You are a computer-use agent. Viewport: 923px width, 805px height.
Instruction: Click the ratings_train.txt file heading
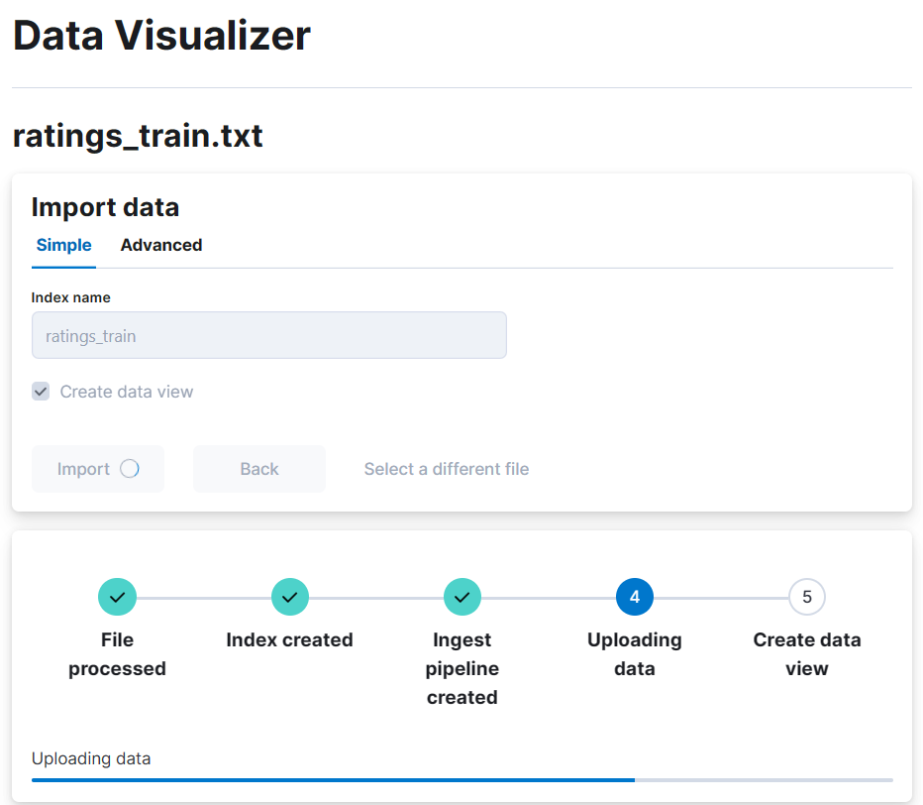pos(138,136)
